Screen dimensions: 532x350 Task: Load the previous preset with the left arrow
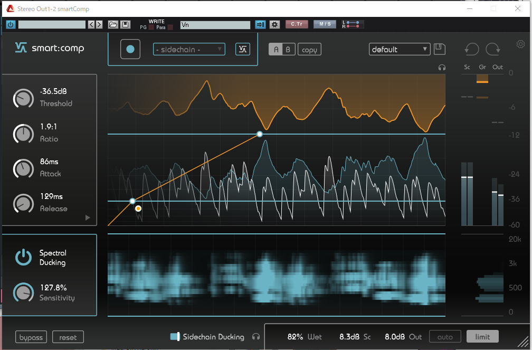pyautogui.click(x=91, y=24)
